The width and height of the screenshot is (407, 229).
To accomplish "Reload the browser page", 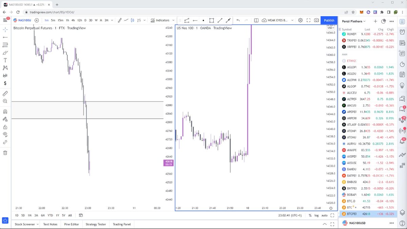I will pyautogui.click(x=19, y=12).
